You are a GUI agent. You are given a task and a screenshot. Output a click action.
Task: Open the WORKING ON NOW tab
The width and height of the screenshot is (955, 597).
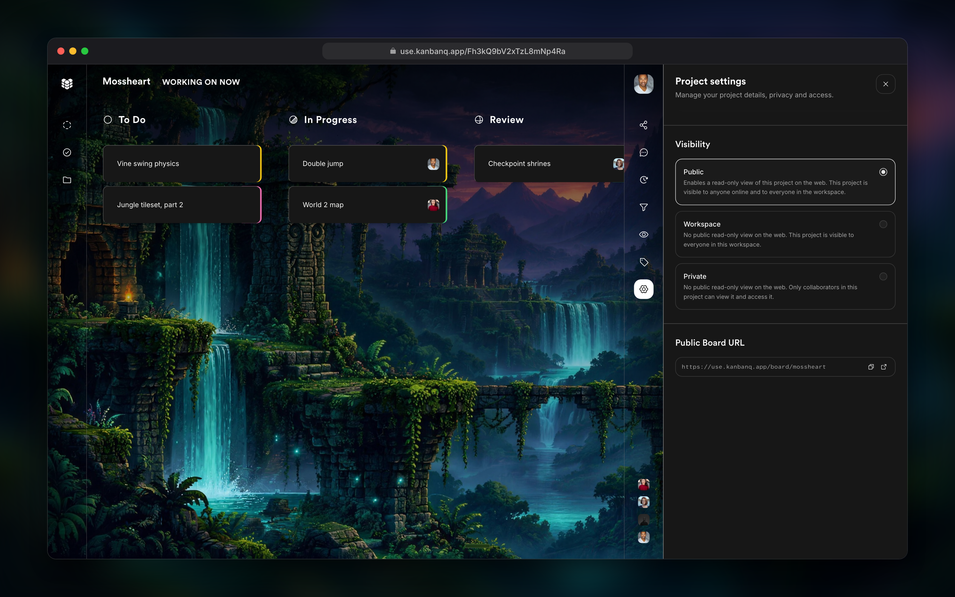pos(201,82)
